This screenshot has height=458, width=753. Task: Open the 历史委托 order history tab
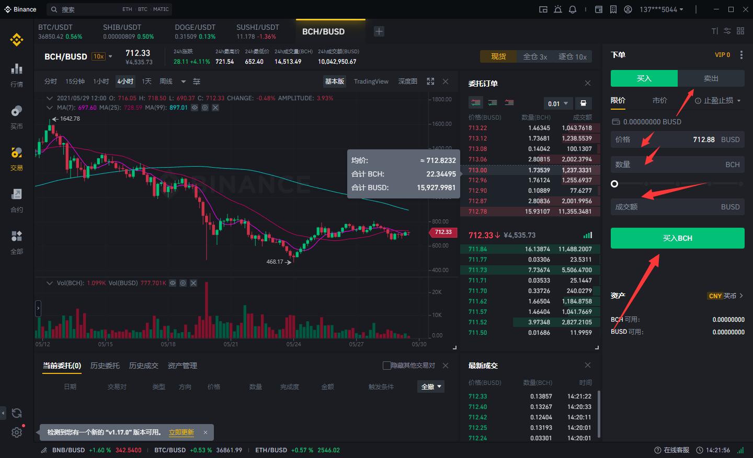pyautogui.click(x=105, y=366)
